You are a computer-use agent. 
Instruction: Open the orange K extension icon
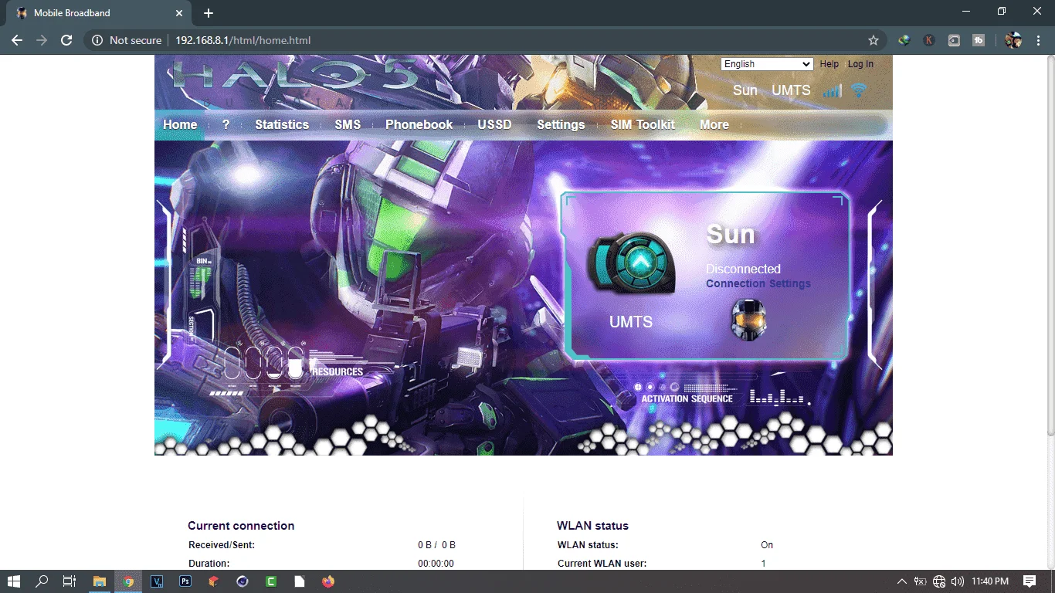[x=929, y=40]
